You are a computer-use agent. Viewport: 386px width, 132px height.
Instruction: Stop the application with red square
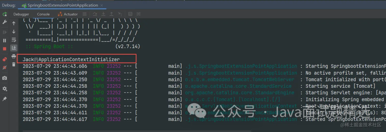point(5,49)
